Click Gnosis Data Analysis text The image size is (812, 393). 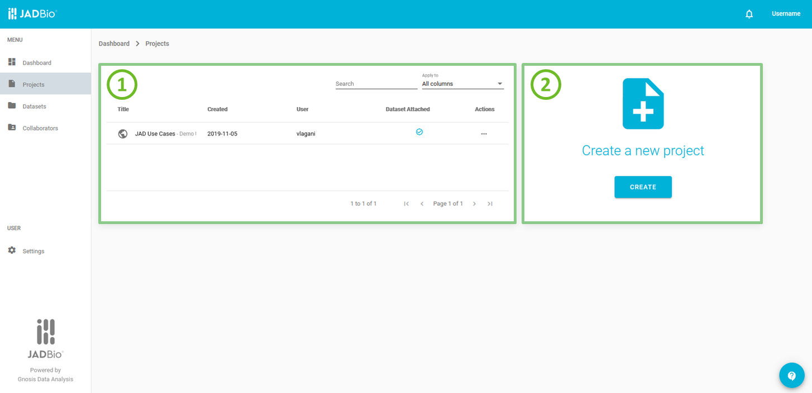(x=45, y=379)
